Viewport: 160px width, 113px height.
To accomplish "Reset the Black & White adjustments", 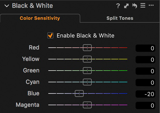I will (x=135, y=6).
